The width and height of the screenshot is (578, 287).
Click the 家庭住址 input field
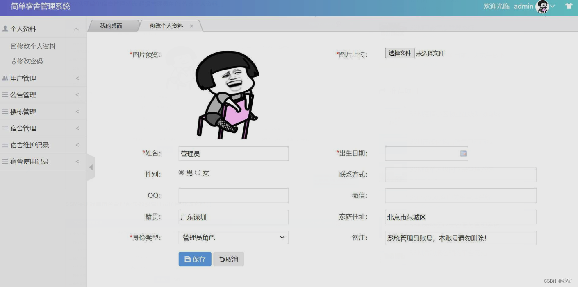click(461, 217)
